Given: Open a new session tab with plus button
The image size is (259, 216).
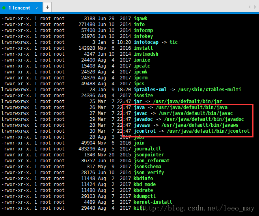Looking at the screenshot, I should tap(47, 7).
